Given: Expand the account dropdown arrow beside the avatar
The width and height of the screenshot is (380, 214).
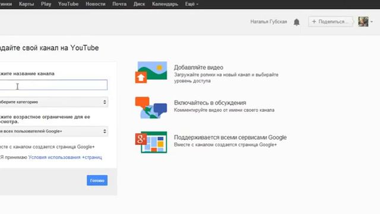Looking at the screenshot, I should (372, 22).
